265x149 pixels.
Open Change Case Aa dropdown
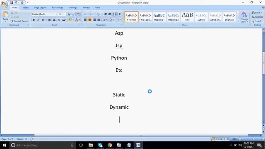[x=64, y=20]
